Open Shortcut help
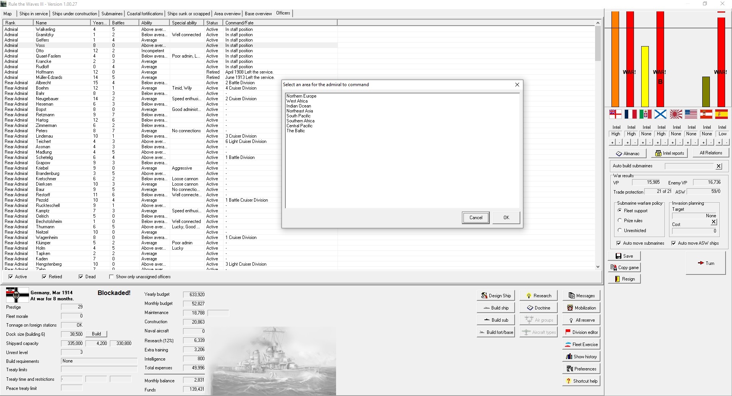The width and height of the screenshot is (732, 396). (x=581, y=381)
